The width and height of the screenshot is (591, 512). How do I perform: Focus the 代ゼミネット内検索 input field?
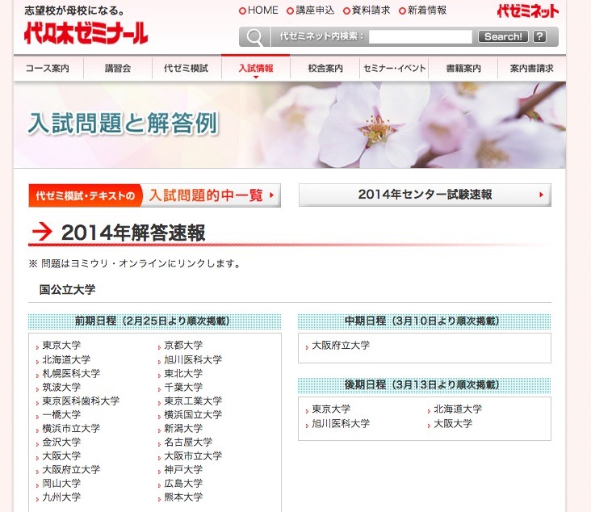tap(421, 36)
